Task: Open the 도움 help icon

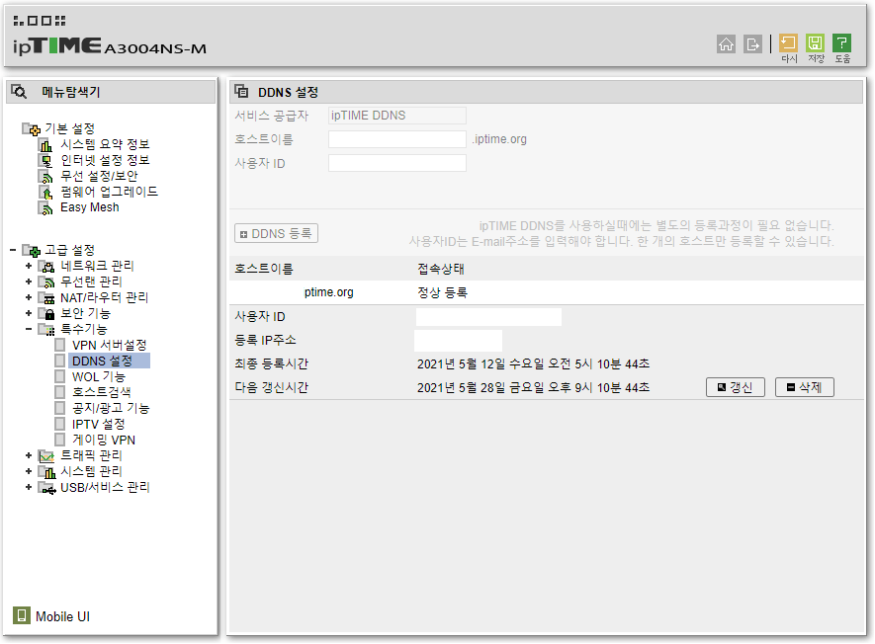Action: tap(841, 42)
